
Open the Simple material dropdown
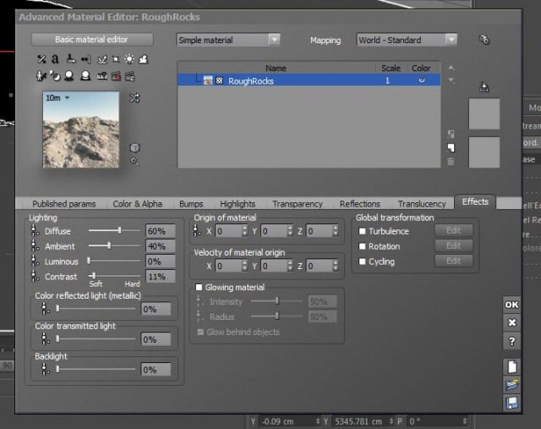coord(228,40)
